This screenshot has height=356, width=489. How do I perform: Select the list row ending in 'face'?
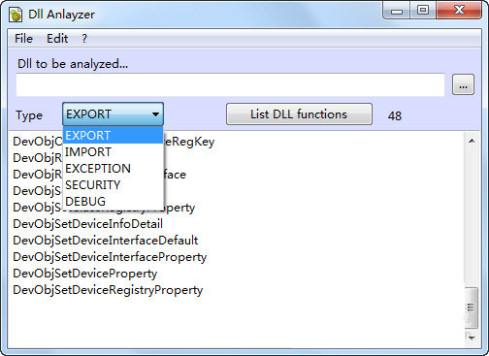coord(99,175)
